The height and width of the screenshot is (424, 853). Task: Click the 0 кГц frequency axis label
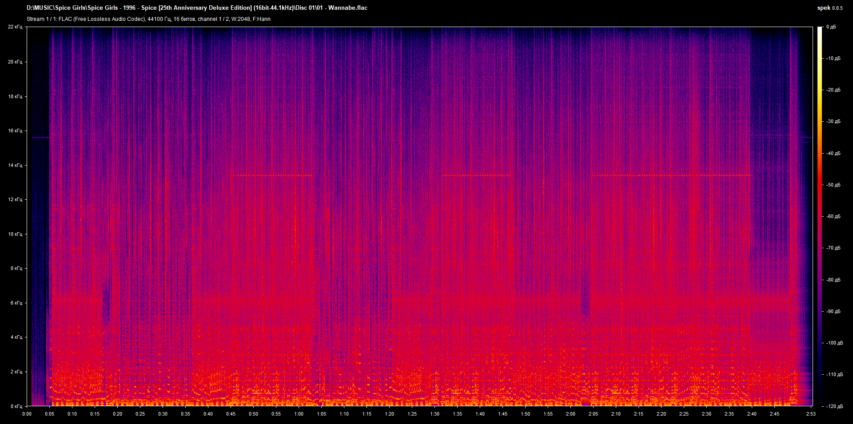tap(16, 405)
